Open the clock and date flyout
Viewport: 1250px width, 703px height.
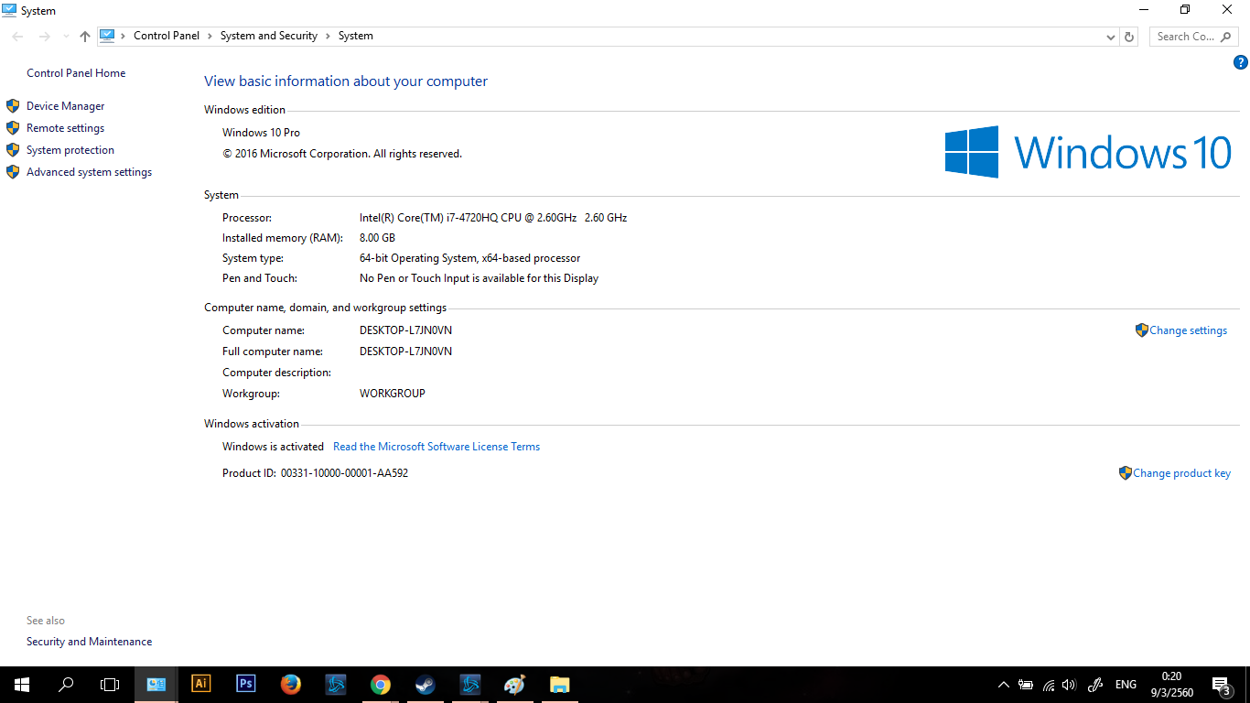tap(1172, 685)
